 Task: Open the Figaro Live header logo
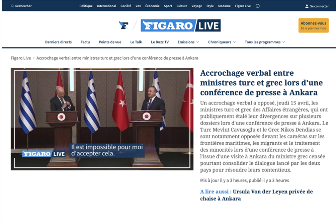180,26
